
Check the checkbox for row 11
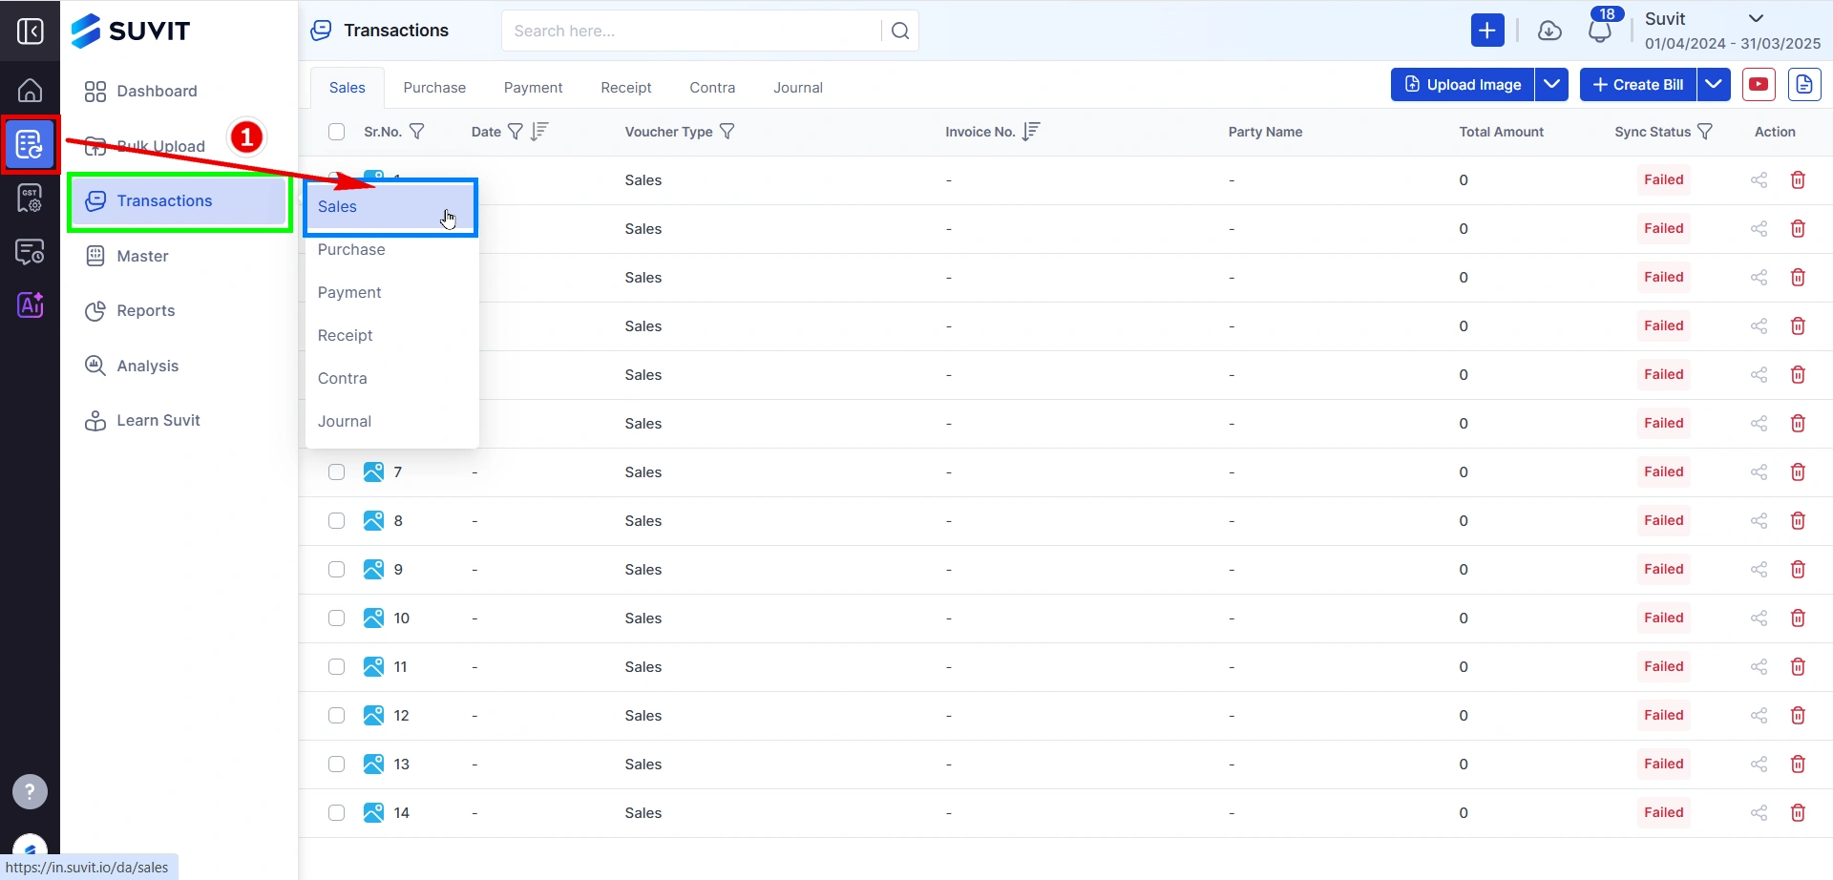point(336,667)
